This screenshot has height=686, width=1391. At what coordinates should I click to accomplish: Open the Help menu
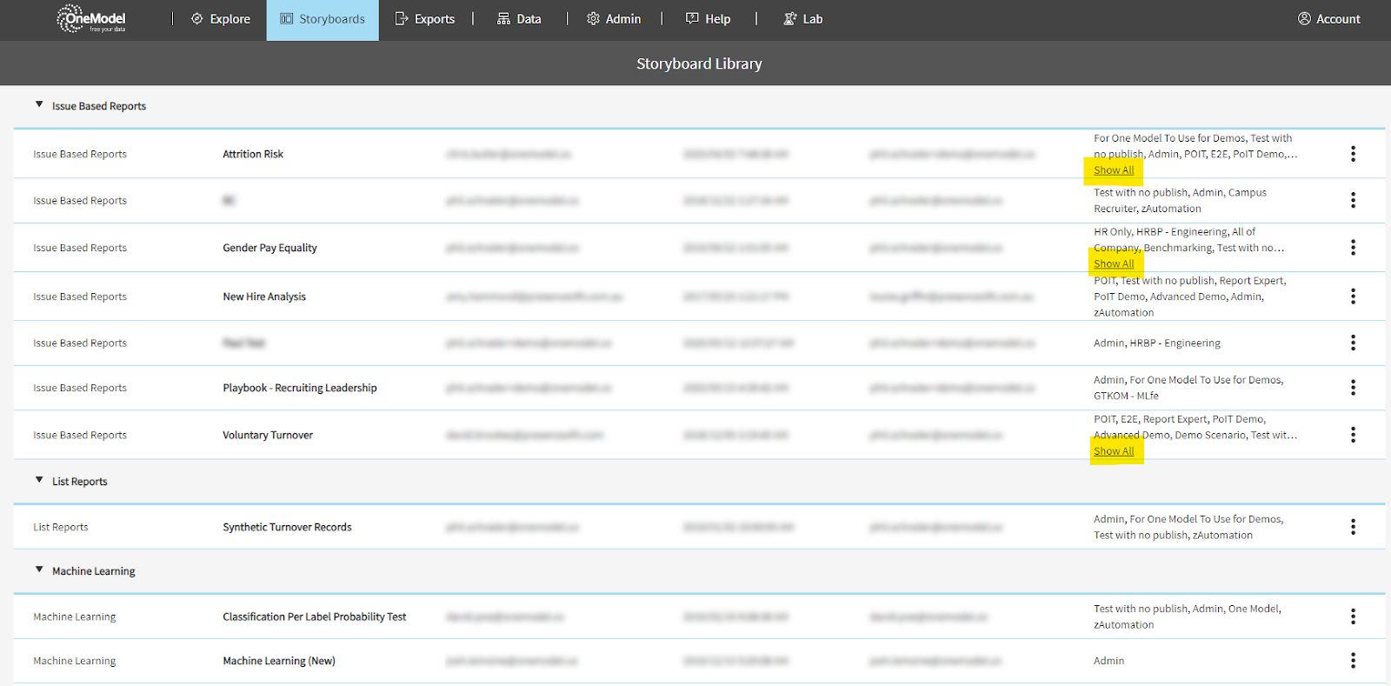pos(708,19)
